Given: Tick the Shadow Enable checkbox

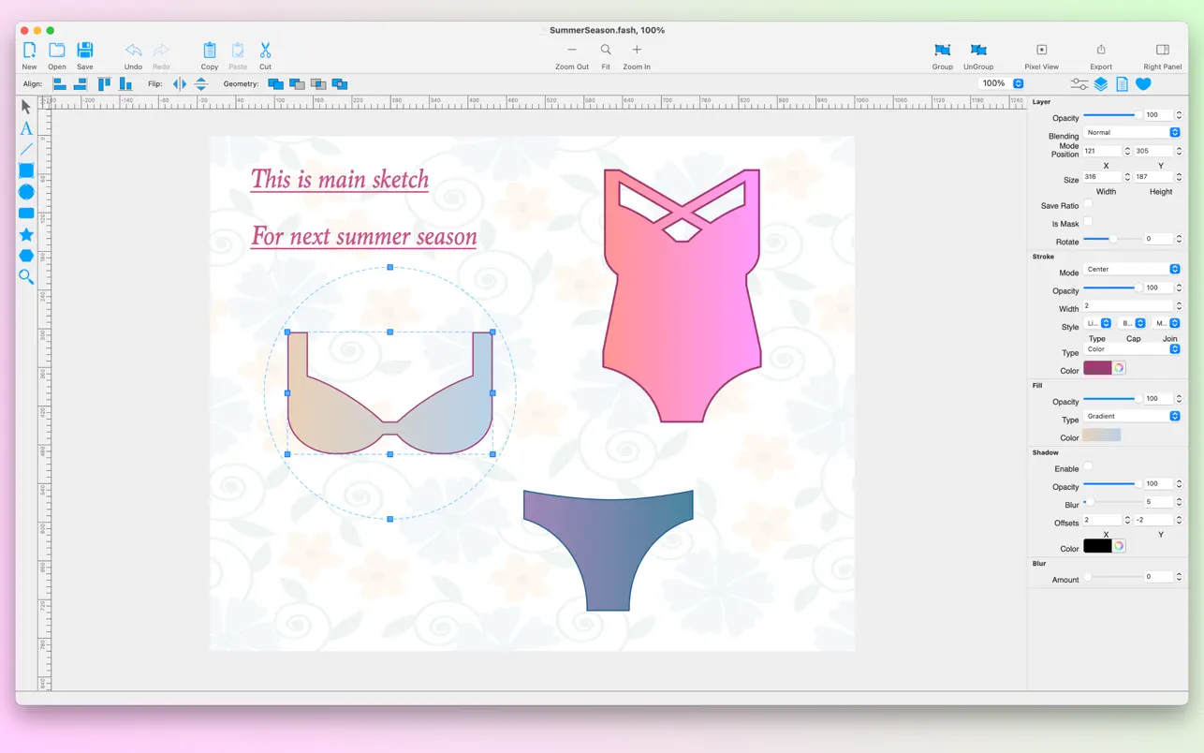Looking at the screenshot, I should pos(1088,467).
